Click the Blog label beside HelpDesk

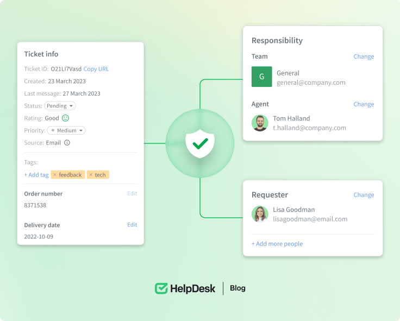pos(237,288)
